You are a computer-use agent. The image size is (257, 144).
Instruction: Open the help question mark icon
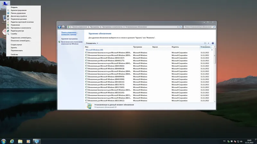pyautogui.click(x=213, y=43)
